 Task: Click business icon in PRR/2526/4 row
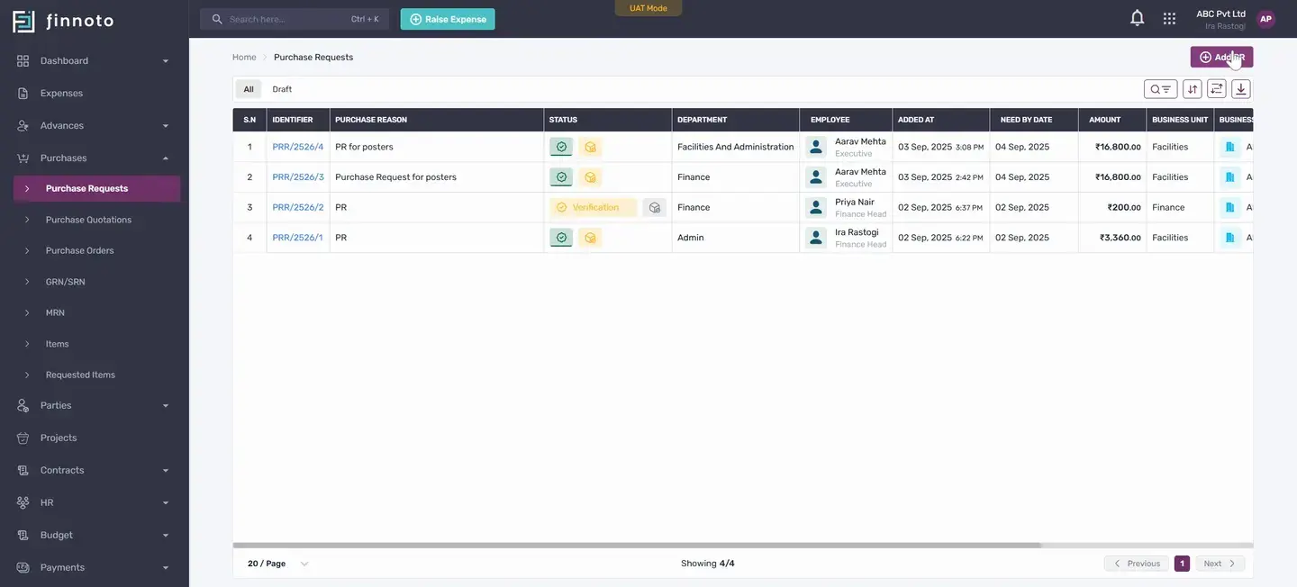[x=1230, y=147]
